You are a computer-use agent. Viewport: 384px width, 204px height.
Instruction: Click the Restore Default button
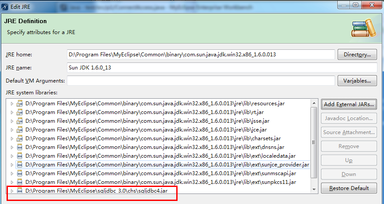tap(349, 188)
